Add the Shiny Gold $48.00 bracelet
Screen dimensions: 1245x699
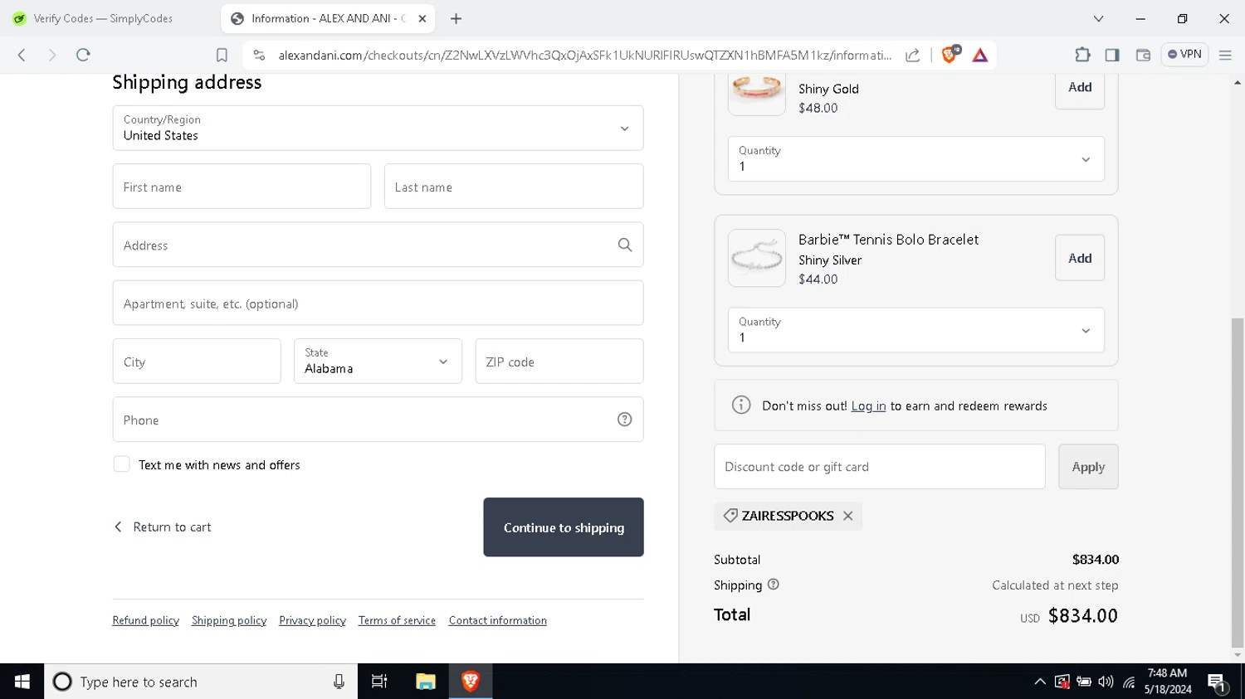(1080, 87)
